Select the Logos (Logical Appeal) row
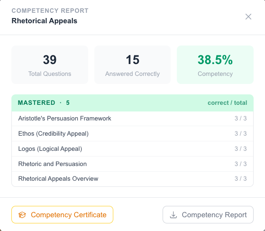This screenshot has width=265, height=231. click(132, 148)
